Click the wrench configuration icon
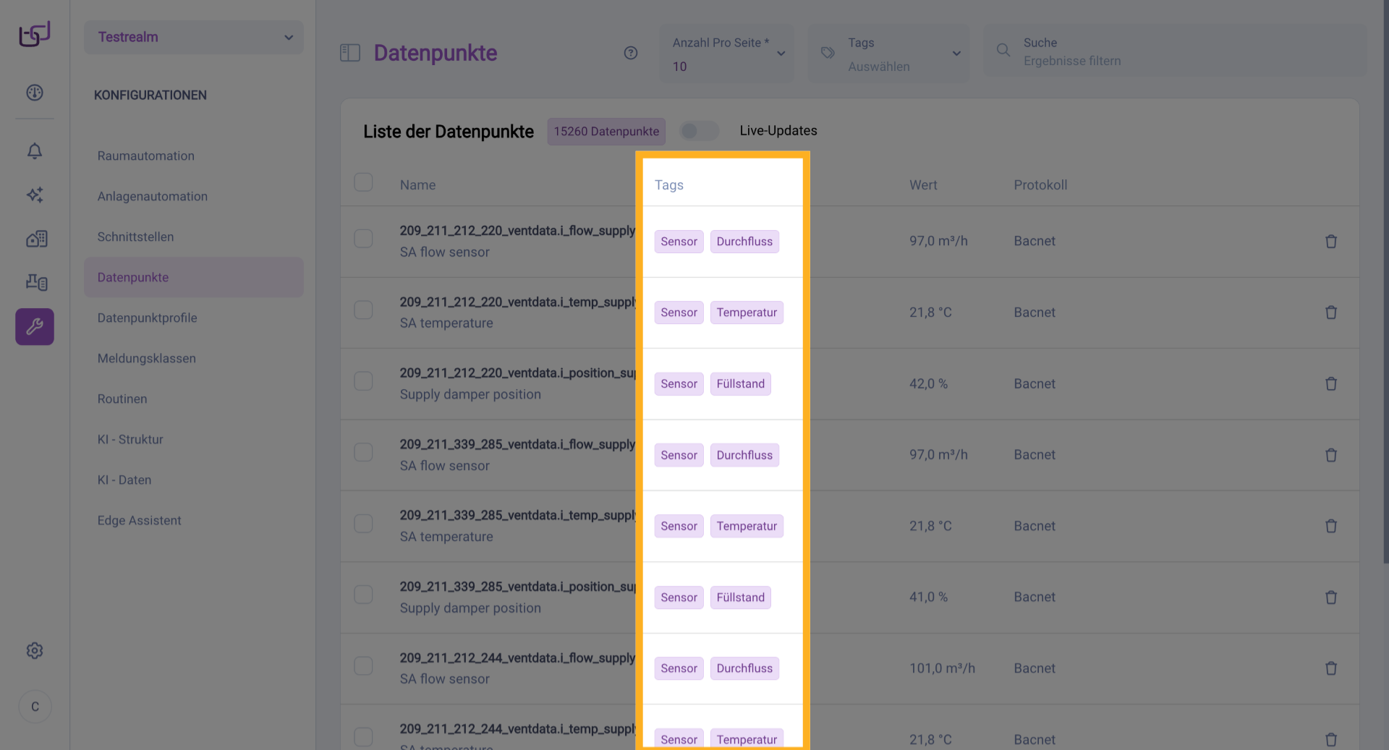The width and height of the screenshot is (1389, 750). tap(35, 327)
